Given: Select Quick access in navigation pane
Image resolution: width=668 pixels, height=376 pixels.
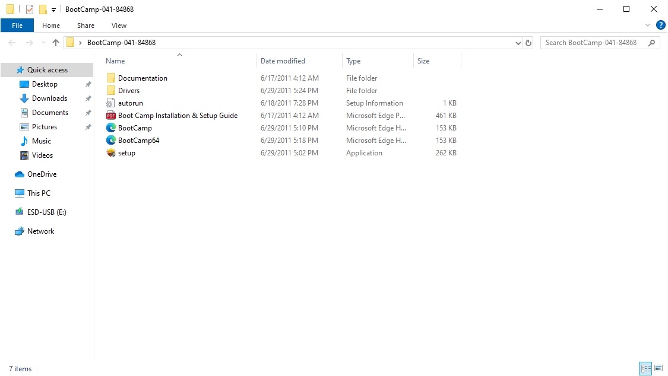Looking at the screenshot, I should click(x=47, y=70).
